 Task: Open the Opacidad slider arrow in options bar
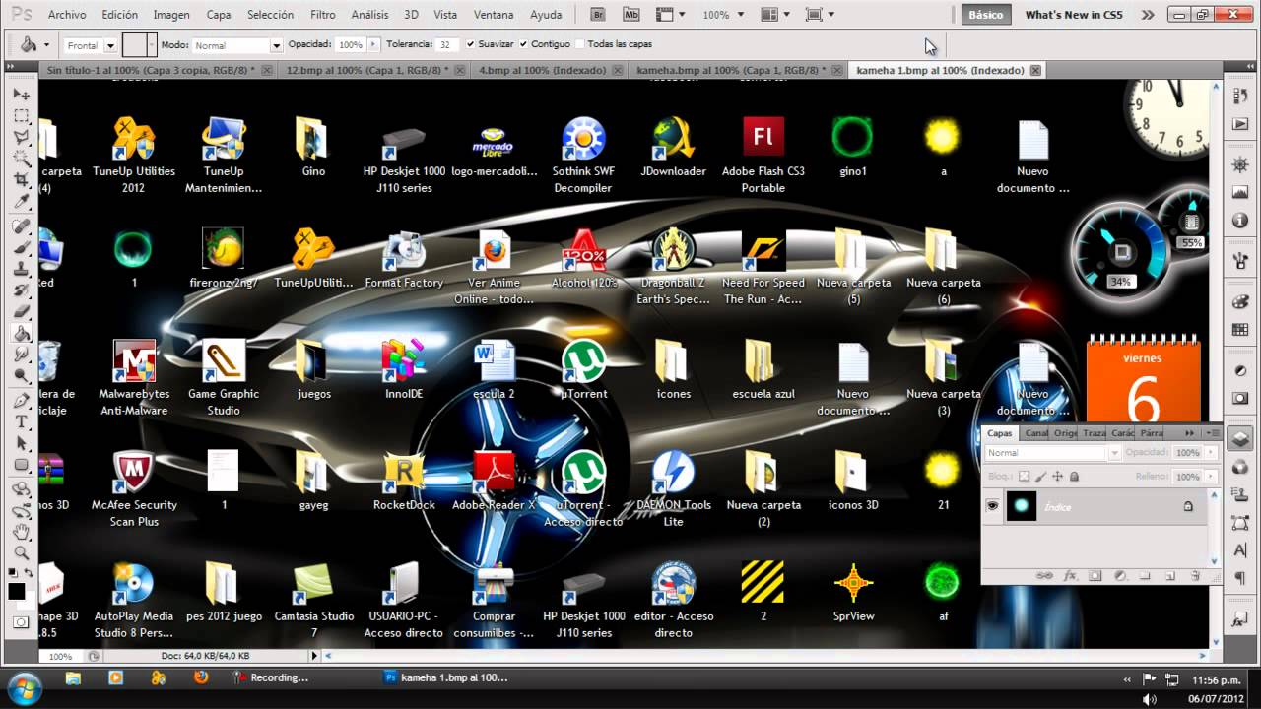[373, 45]
